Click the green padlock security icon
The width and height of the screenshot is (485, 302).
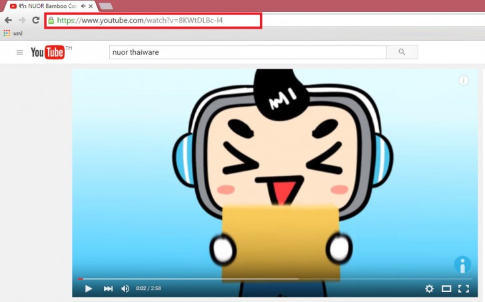(51, 21)
